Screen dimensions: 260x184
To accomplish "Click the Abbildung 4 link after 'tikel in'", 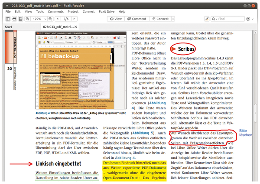I will point(125,158).
